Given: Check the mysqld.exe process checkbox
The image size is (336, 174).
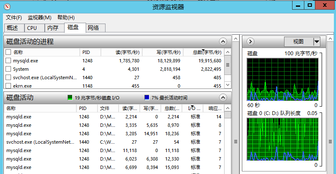Looking at the screenshot, I should click(x=8, y=61).
